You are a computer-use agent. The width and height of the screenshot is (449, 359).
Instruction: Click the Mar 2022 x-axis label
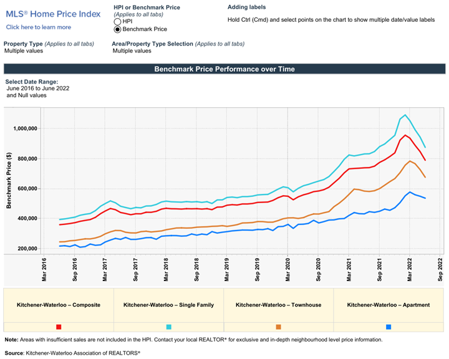[410, 270]
